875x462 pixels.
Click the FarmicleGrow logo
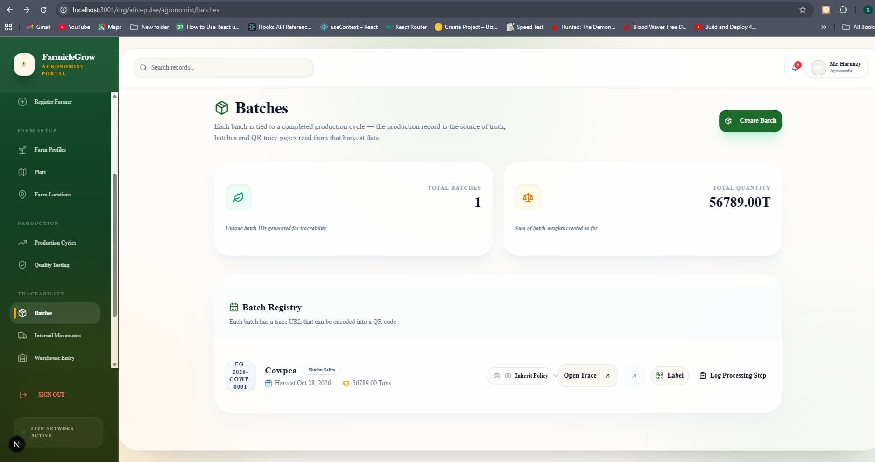tap(24, 64)
